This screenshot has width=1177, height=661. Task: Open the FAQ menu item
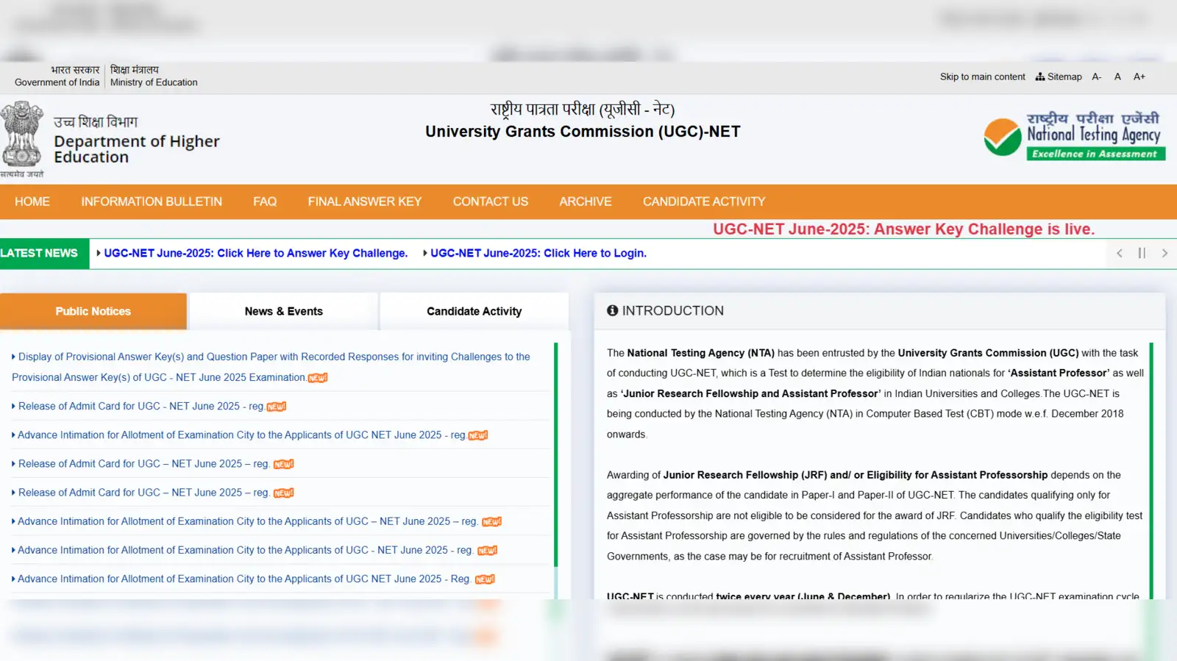click(x=265, y=201)
